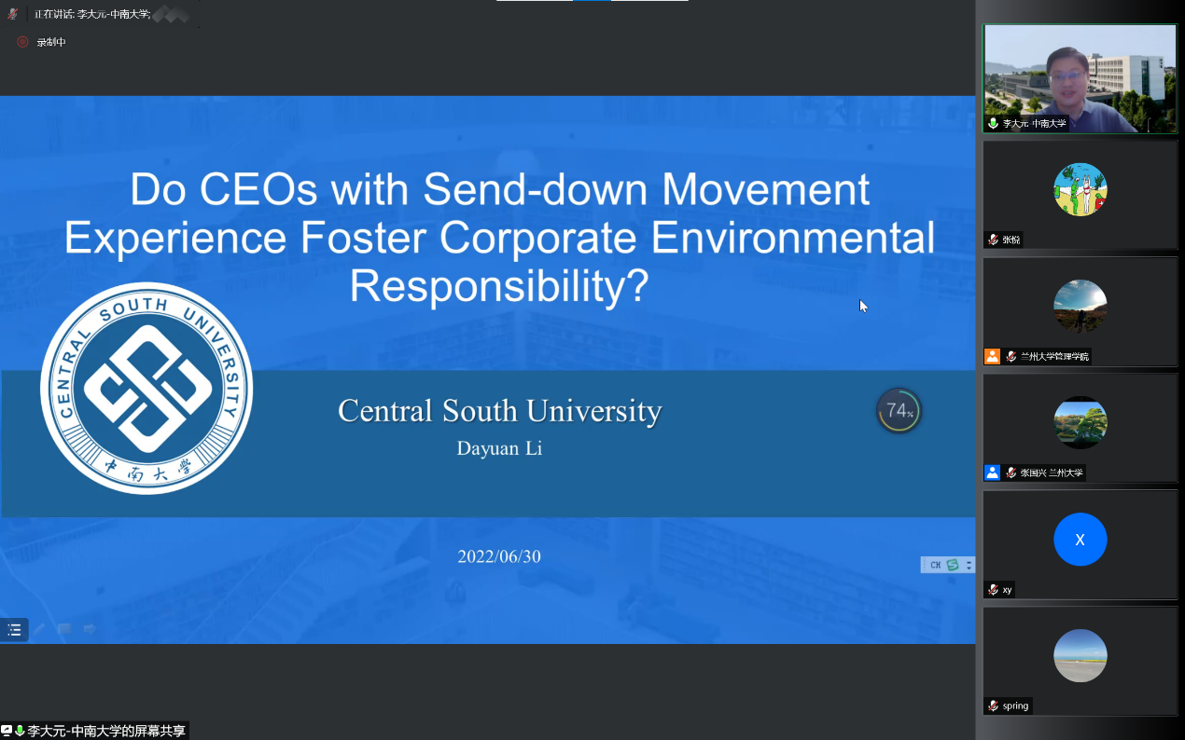Click the blue user badge beside 张国兴
The height and width of the screenshot is (740, 1185).
tap(992, 473)
